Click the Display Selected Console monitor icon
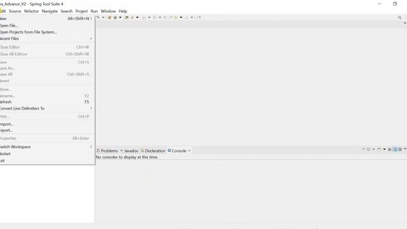This screenshot has height=229, width=407. 368,149
